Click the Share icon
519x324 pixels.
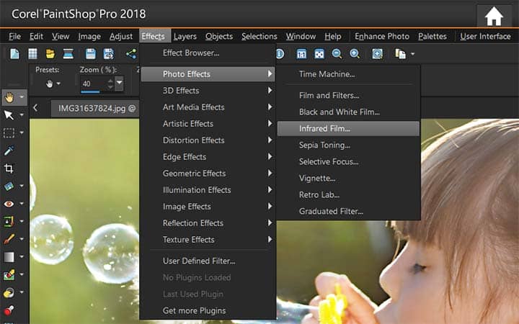pyautogui.click(x=131, y=53)
